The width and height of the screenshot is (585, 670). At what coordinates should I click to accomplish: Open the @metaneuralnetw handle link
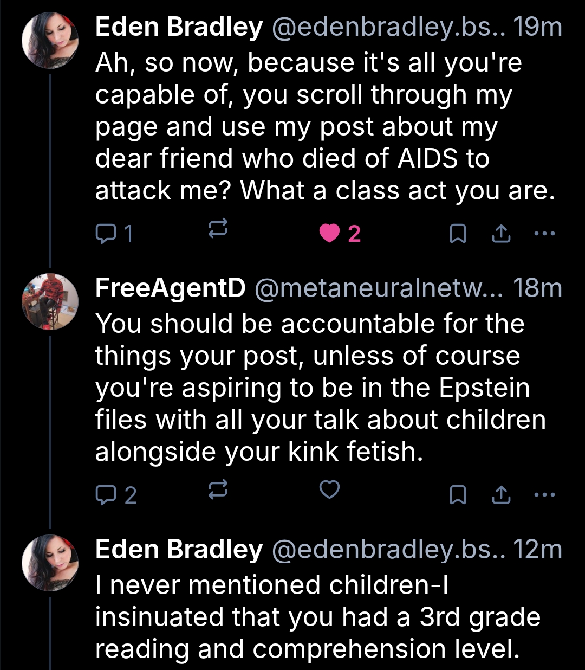pyautogui.click(x=379, y=288)
